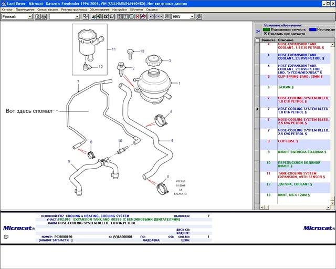Open the 'Русский' language dropdown
This screenshot has width=336, height=269.
pyautogui.click(x=30, y=16)
